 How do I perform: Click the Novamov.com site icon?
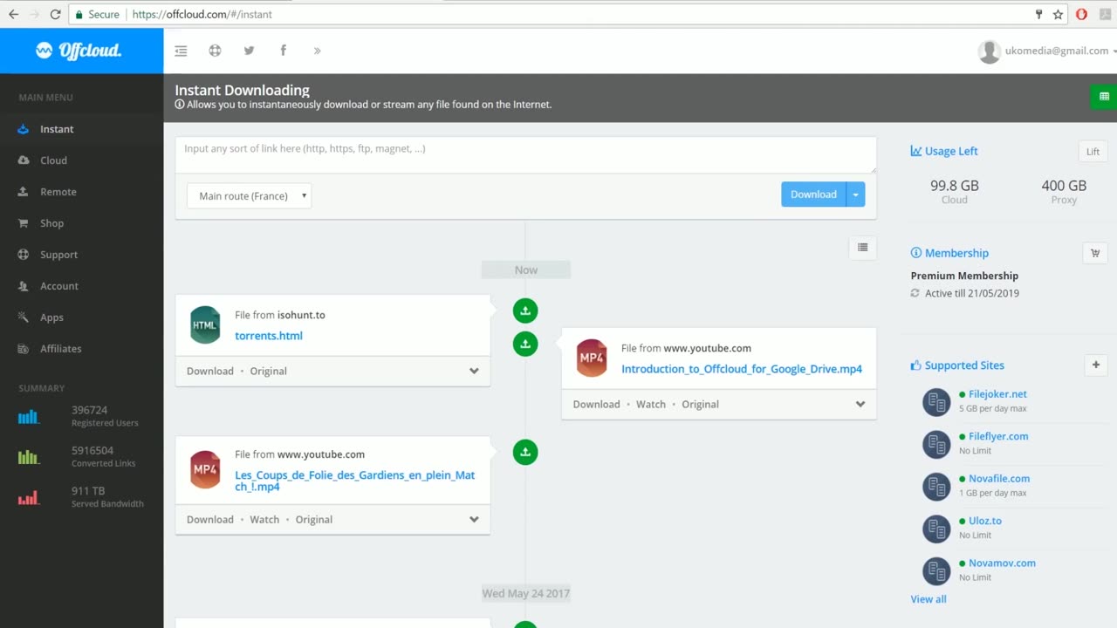pyautogui.click(x=936, y=570)
